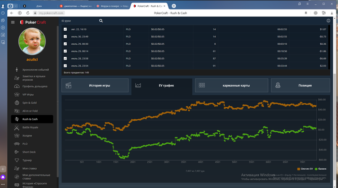
Task: Uncheck the июль 28, 23:58 session
Action: 65,58
